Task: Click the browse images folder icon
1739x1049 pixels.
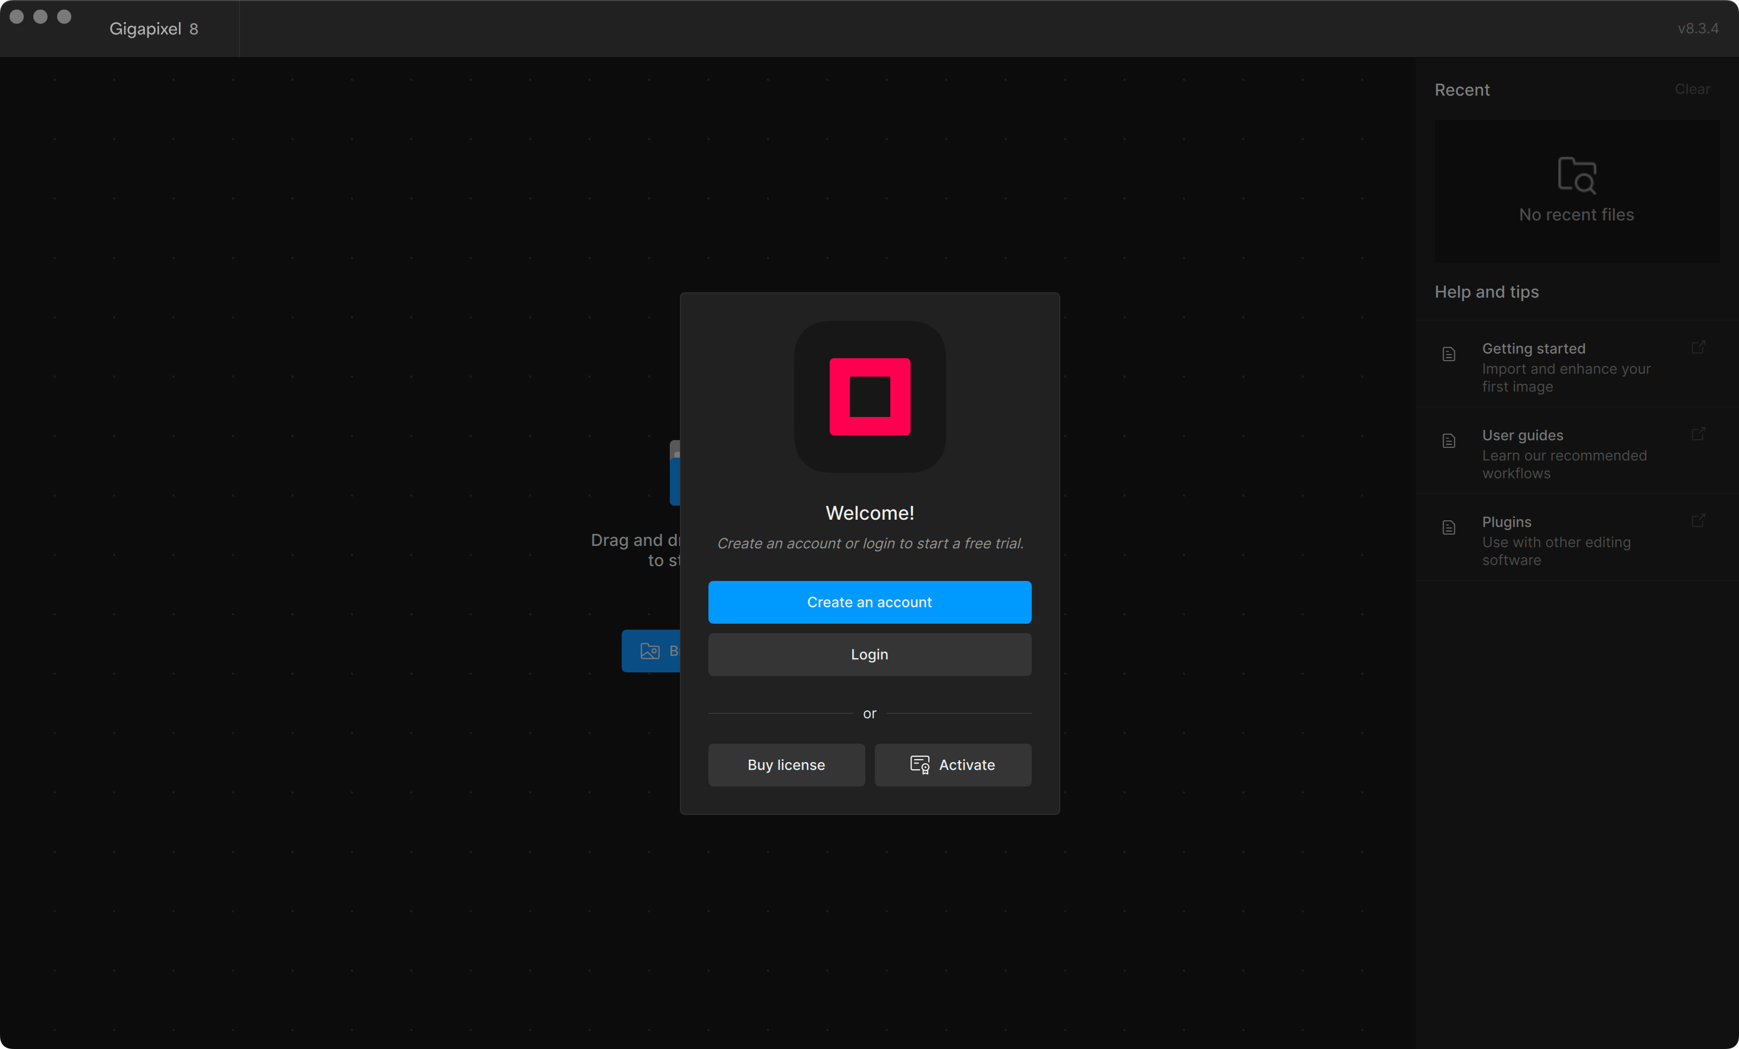Action: pos(649,650)
